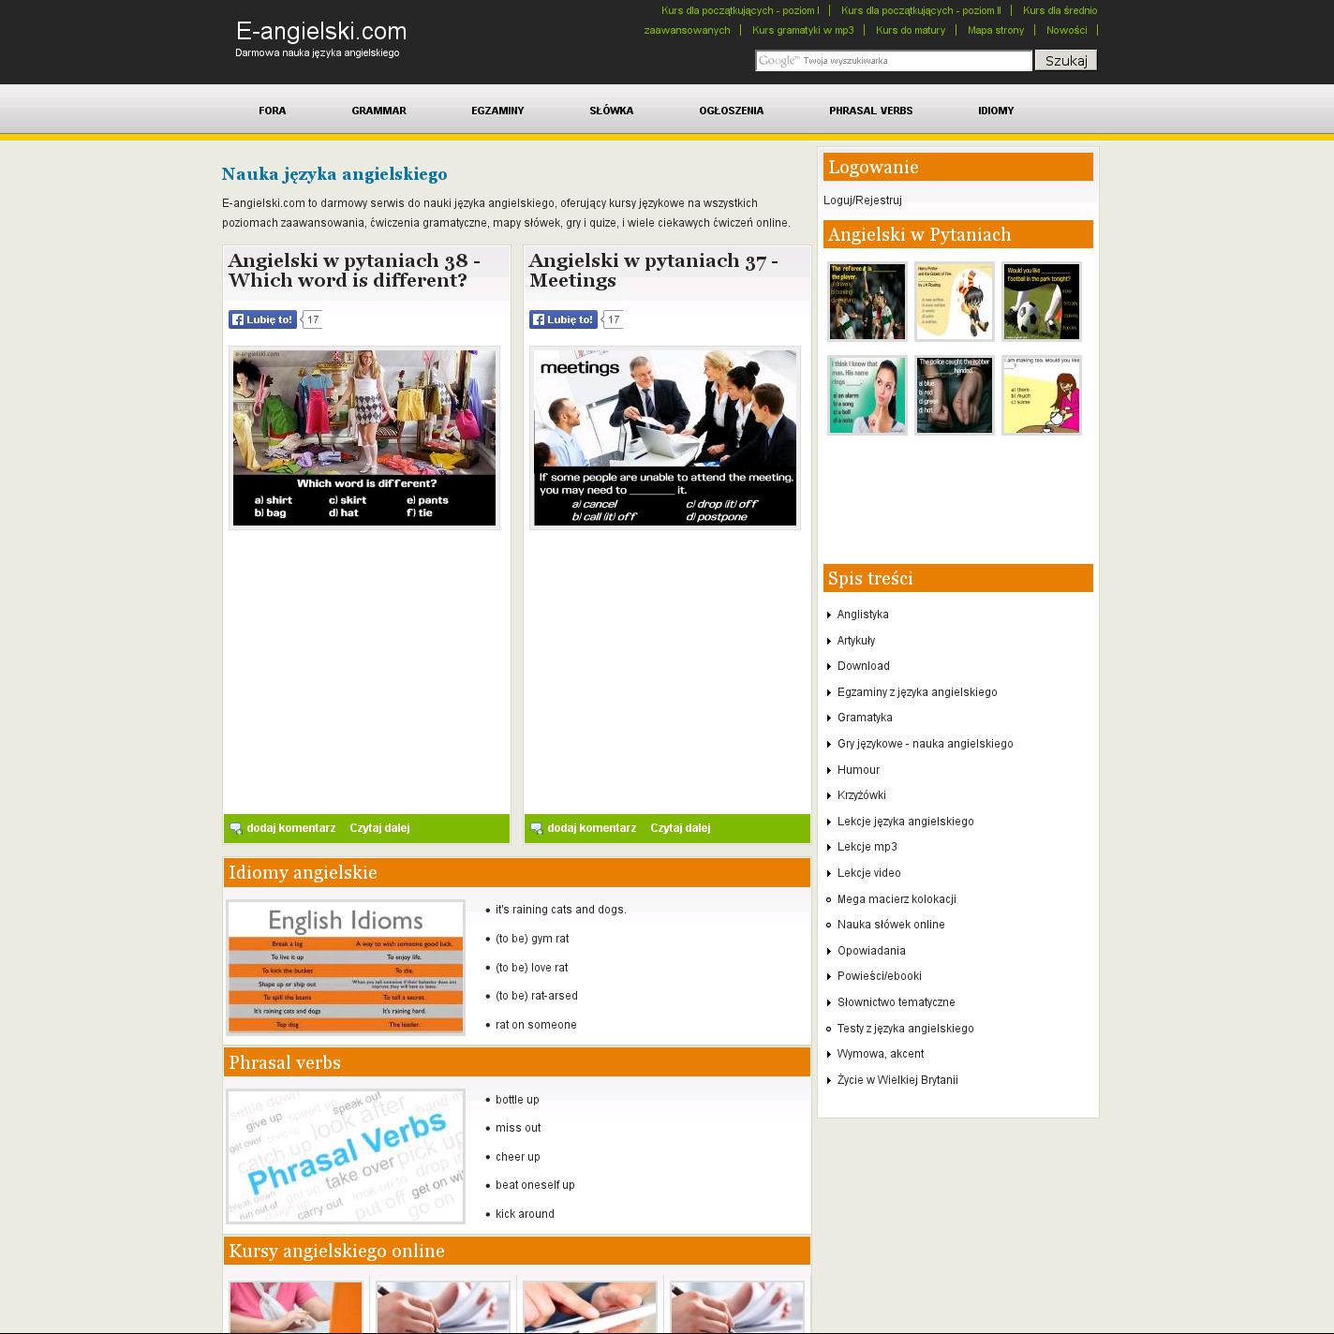Open the Which word is different quiz image
This screenshot has width=1334, height=1334.
coord(364,437)
